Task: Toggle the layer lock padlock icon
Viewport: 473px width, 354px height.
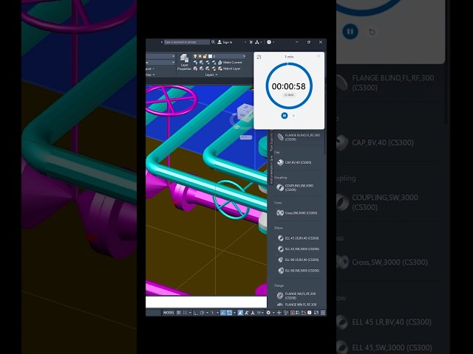Action: tap(205, 56)
